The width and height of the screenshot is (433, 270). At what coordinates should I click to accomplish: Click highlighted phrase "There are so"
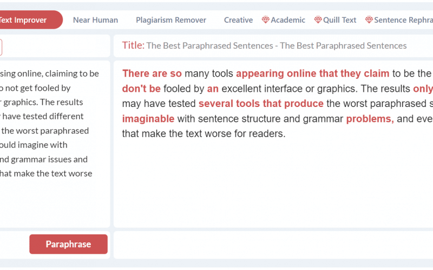point(152,73)
